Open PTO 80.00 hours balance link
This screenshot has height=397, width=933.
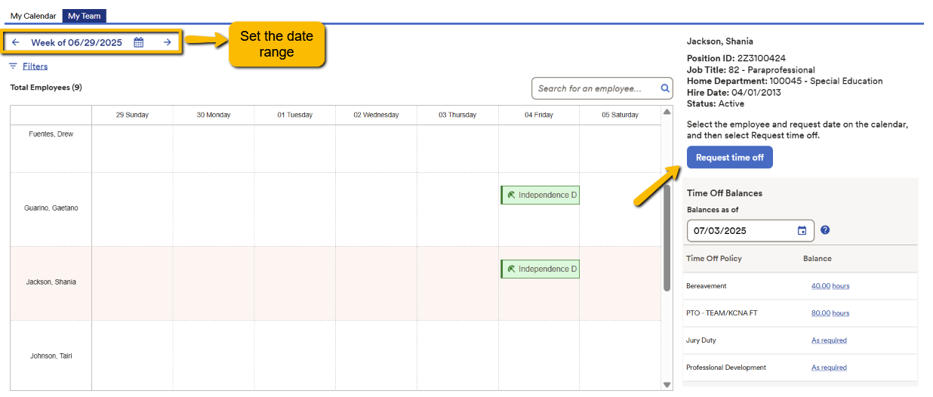pyautogui.click(x=830, y=313)
